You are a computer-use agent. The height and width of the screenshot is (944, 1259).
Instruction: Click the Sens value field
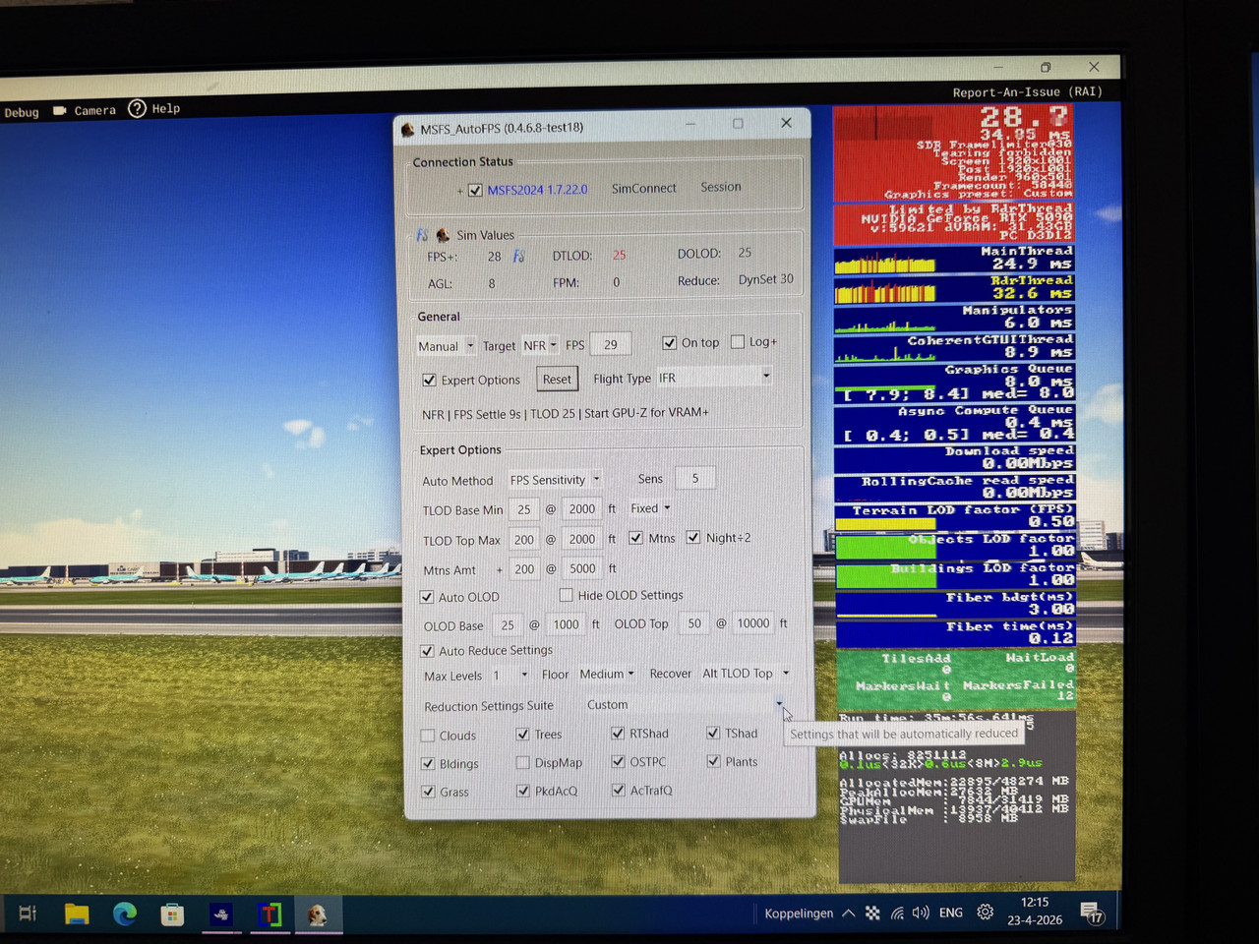(x=695, y=479)
